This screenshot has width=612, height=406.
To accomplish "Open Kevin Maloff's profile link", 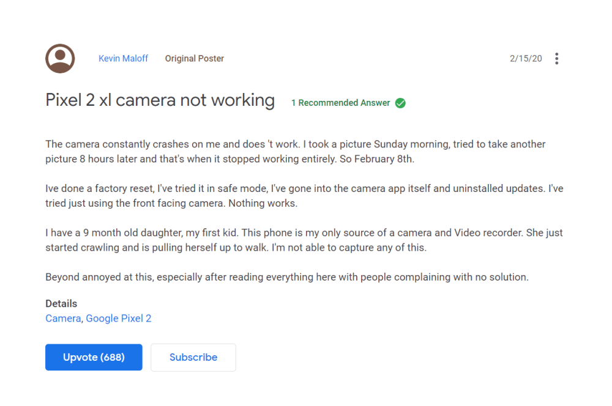I will (x=123, y=59).
